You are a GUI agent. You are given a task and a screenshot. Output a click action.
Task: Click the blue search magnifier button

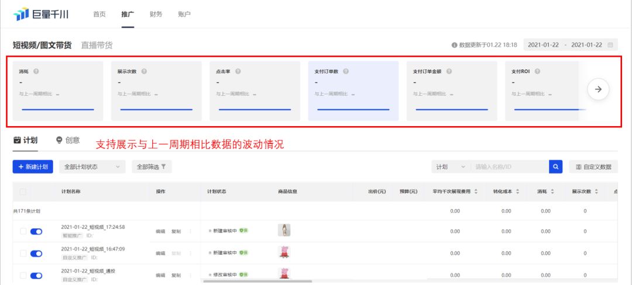[x=555, y=167]
